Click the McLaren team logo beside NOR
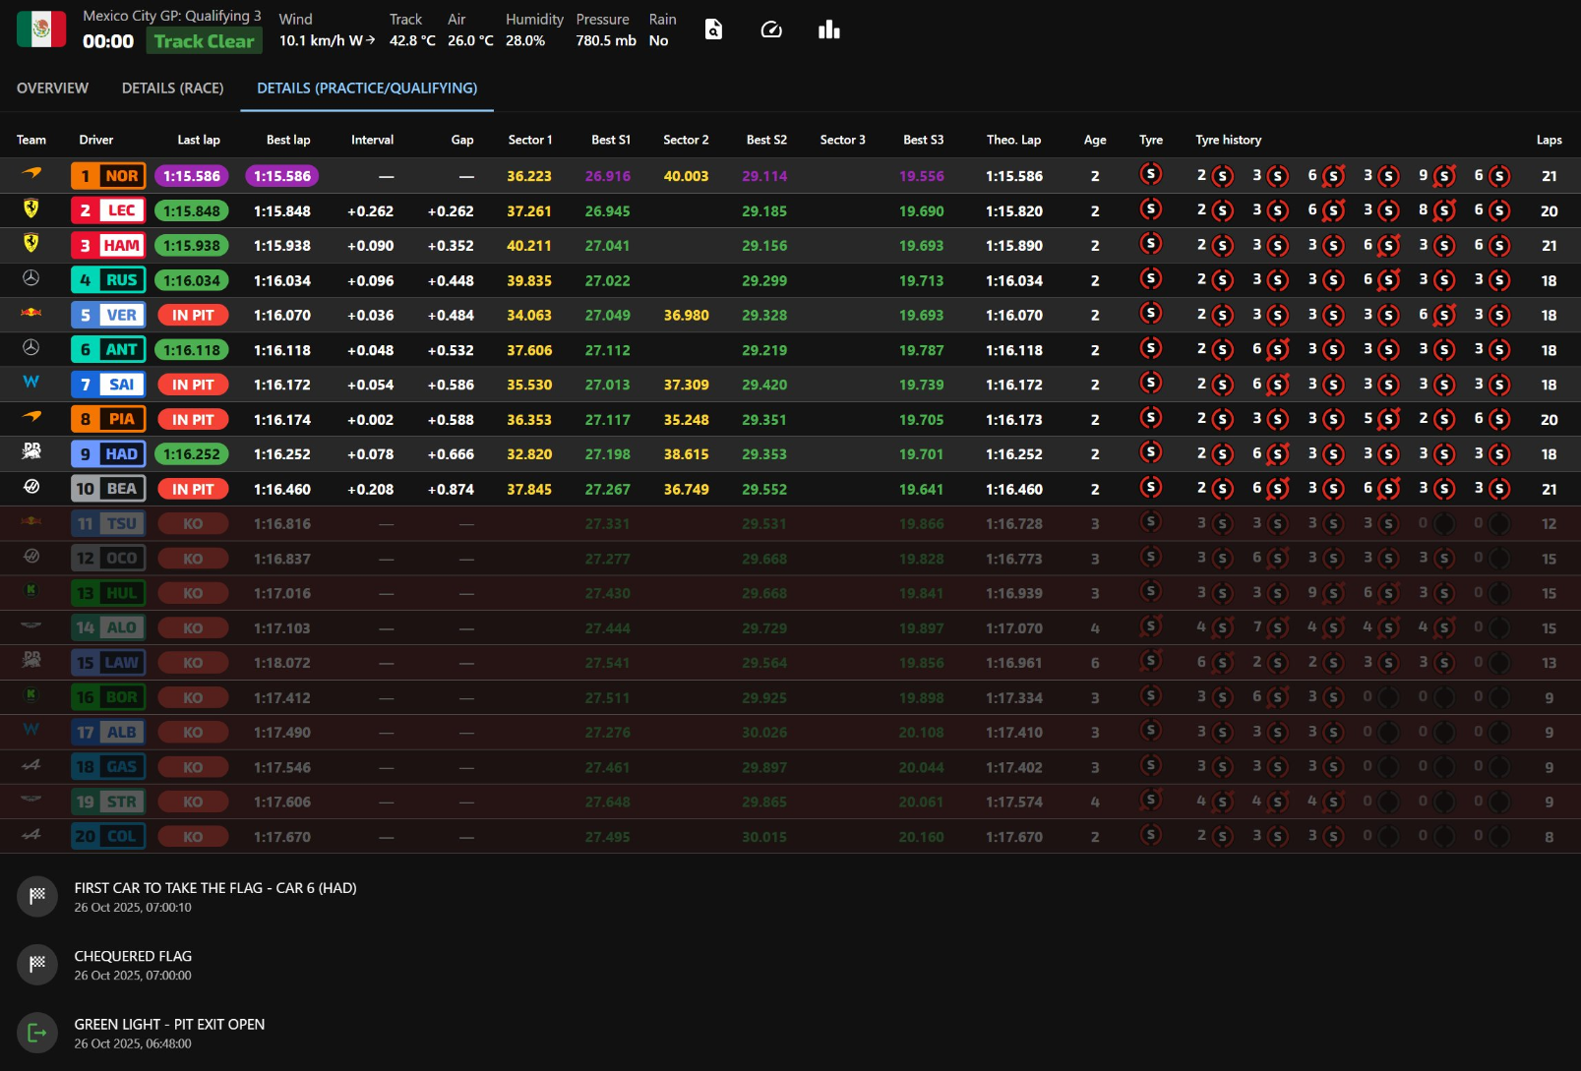 (31, 174)
